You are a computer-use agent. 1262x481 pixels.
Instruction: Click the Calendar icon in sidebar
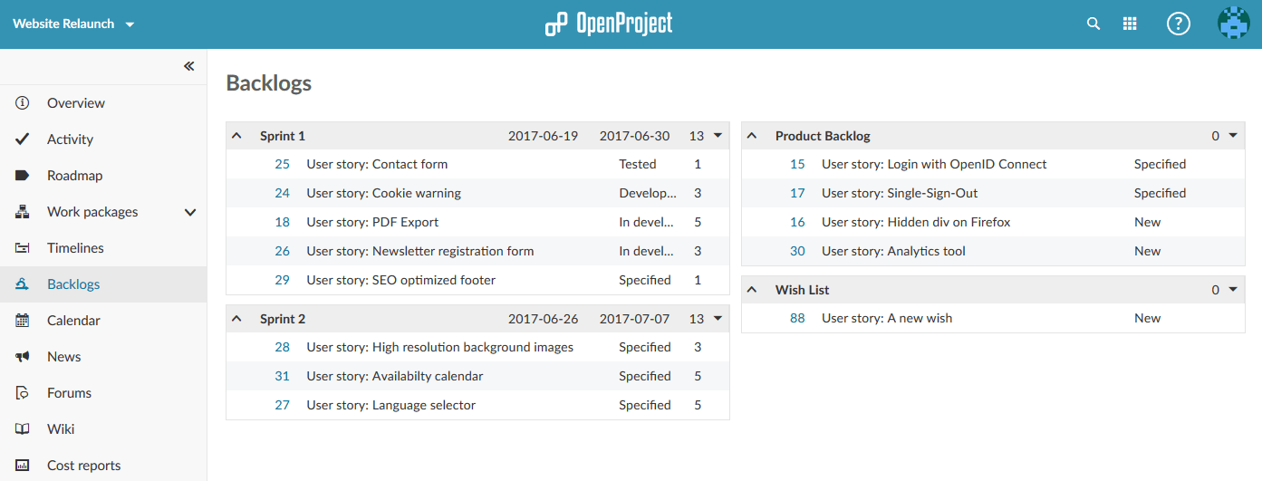[x=23, y=321]
